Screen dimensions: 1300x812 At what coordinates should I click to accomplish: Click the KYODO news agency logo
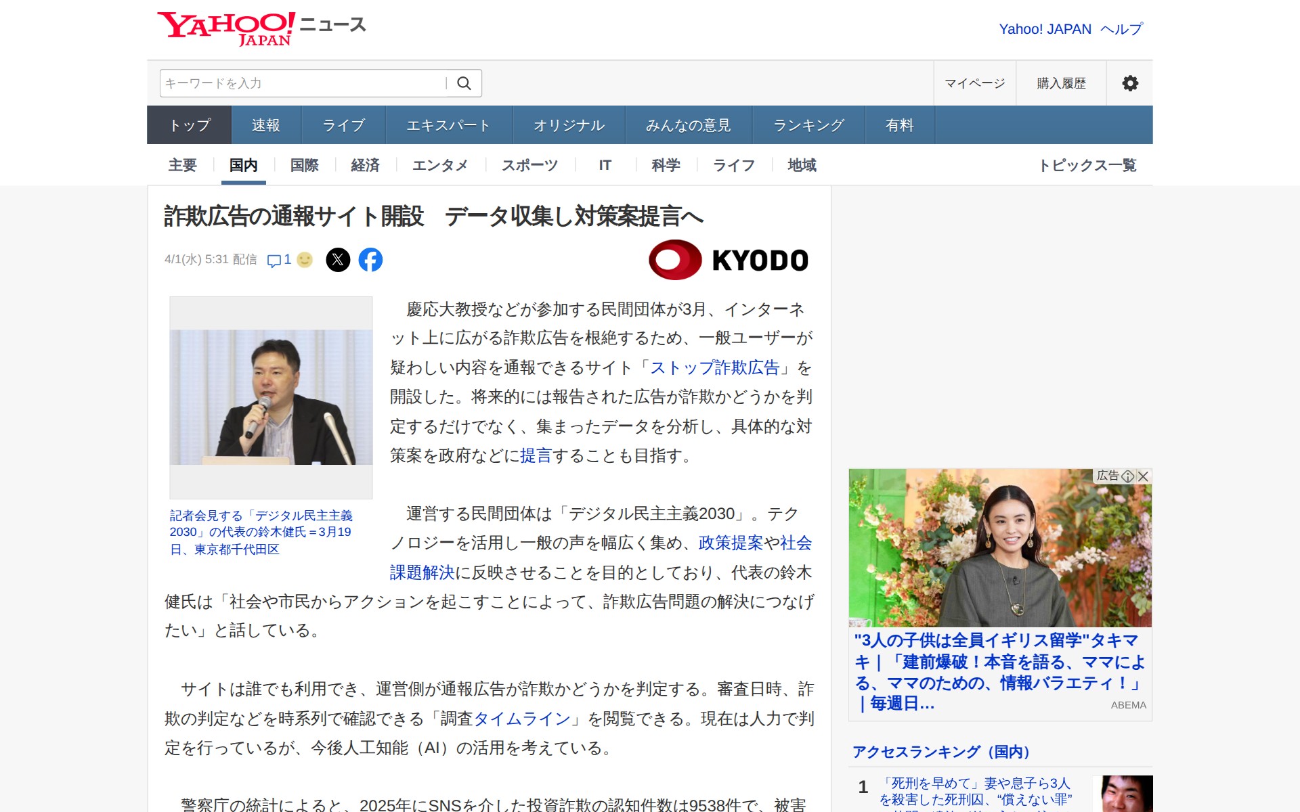pyautogui.click(x=728, y=258)
